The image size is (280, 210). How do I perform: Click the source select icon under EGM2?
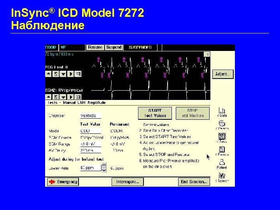point(78,97)
